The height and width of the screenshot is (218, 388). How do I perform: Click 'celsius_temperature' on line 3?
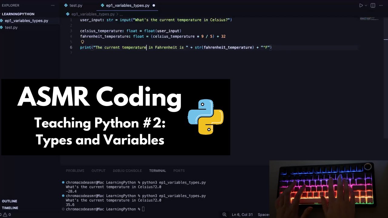click(101, 31)
